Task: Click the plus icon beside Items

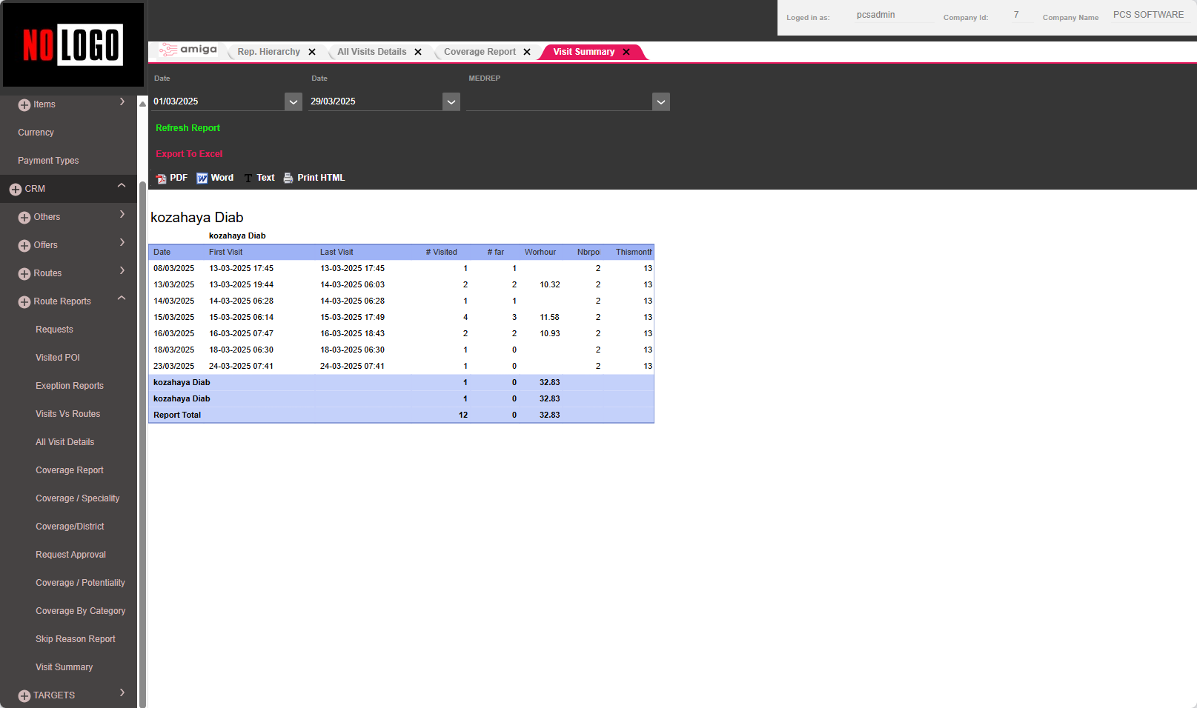Action: (x=24, y=105)
